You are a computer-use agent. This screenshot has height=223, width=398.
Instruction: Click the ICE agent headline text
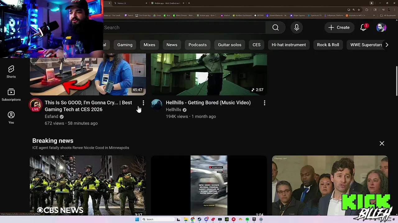pos(81,148)
